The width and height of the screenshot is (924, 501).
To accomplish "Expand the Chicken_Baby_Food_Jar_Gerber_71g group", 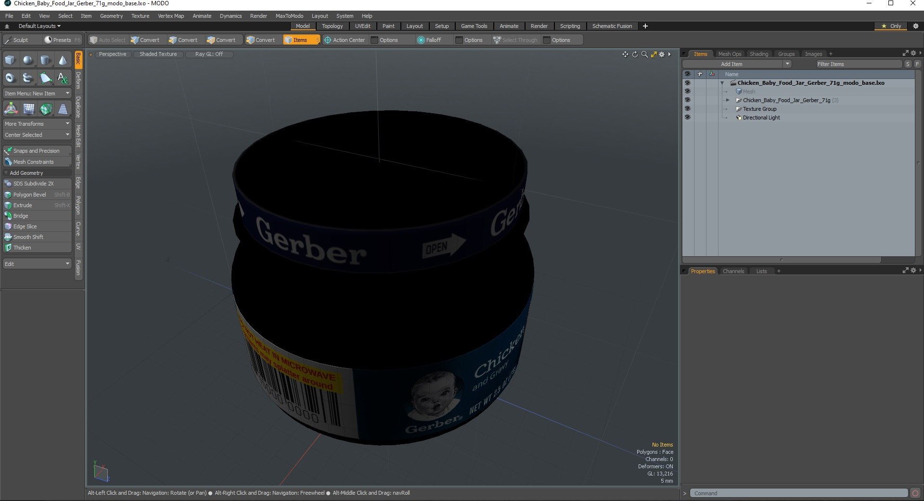I will 728,100.
